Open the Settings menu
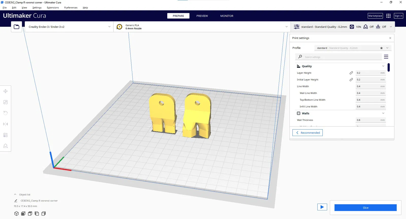Screen dimensions: 406x219 [x=37, y=8]
